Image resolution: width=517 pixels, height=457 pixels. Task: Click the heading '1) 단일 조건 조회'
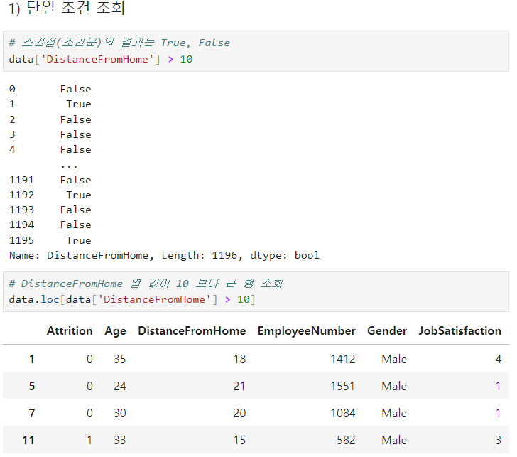click(67, 9)
